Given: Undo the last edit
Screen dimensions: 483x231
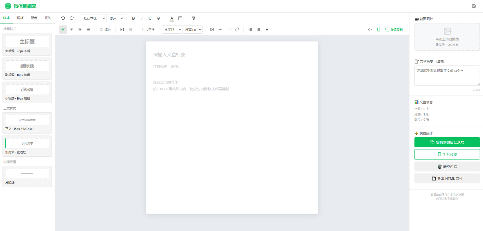Looking at the screenshot, I should [63, 18].
